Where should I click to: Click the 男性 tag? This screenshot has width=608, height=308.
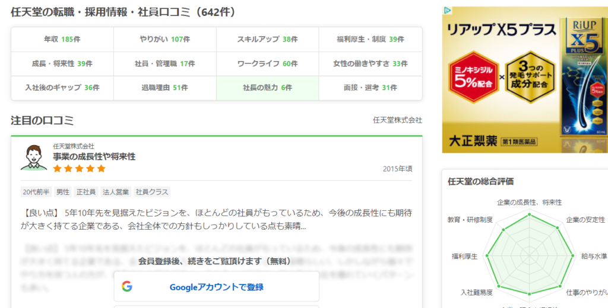63,192
